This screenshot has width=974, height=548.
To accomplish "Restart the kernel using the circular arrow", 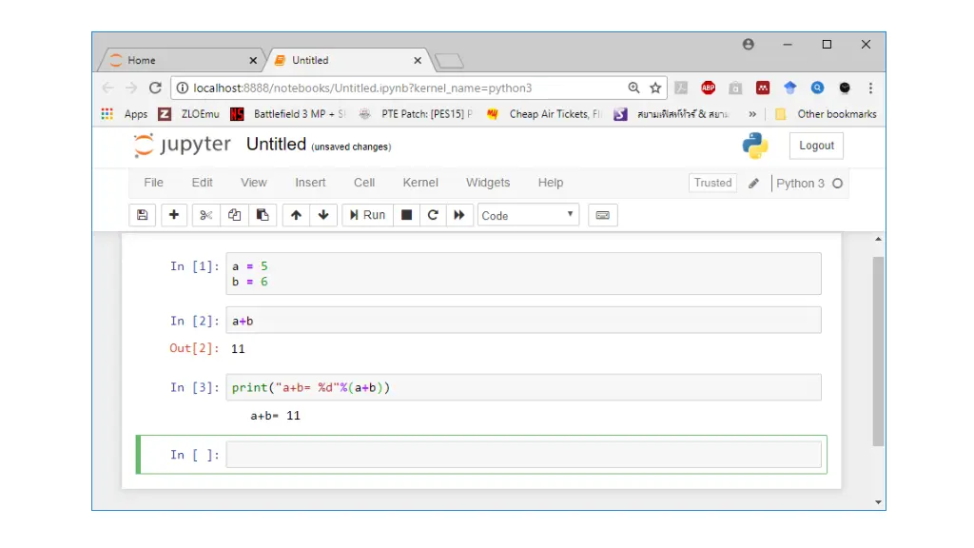I will [433, 215].
